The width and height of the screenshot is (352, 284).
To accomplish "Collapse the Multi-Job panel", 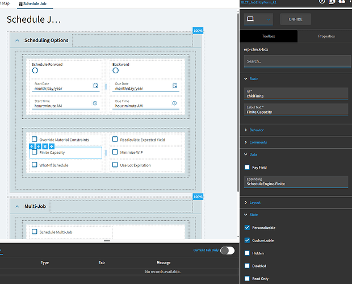I will pyautogui.click(x=17, y=207).
